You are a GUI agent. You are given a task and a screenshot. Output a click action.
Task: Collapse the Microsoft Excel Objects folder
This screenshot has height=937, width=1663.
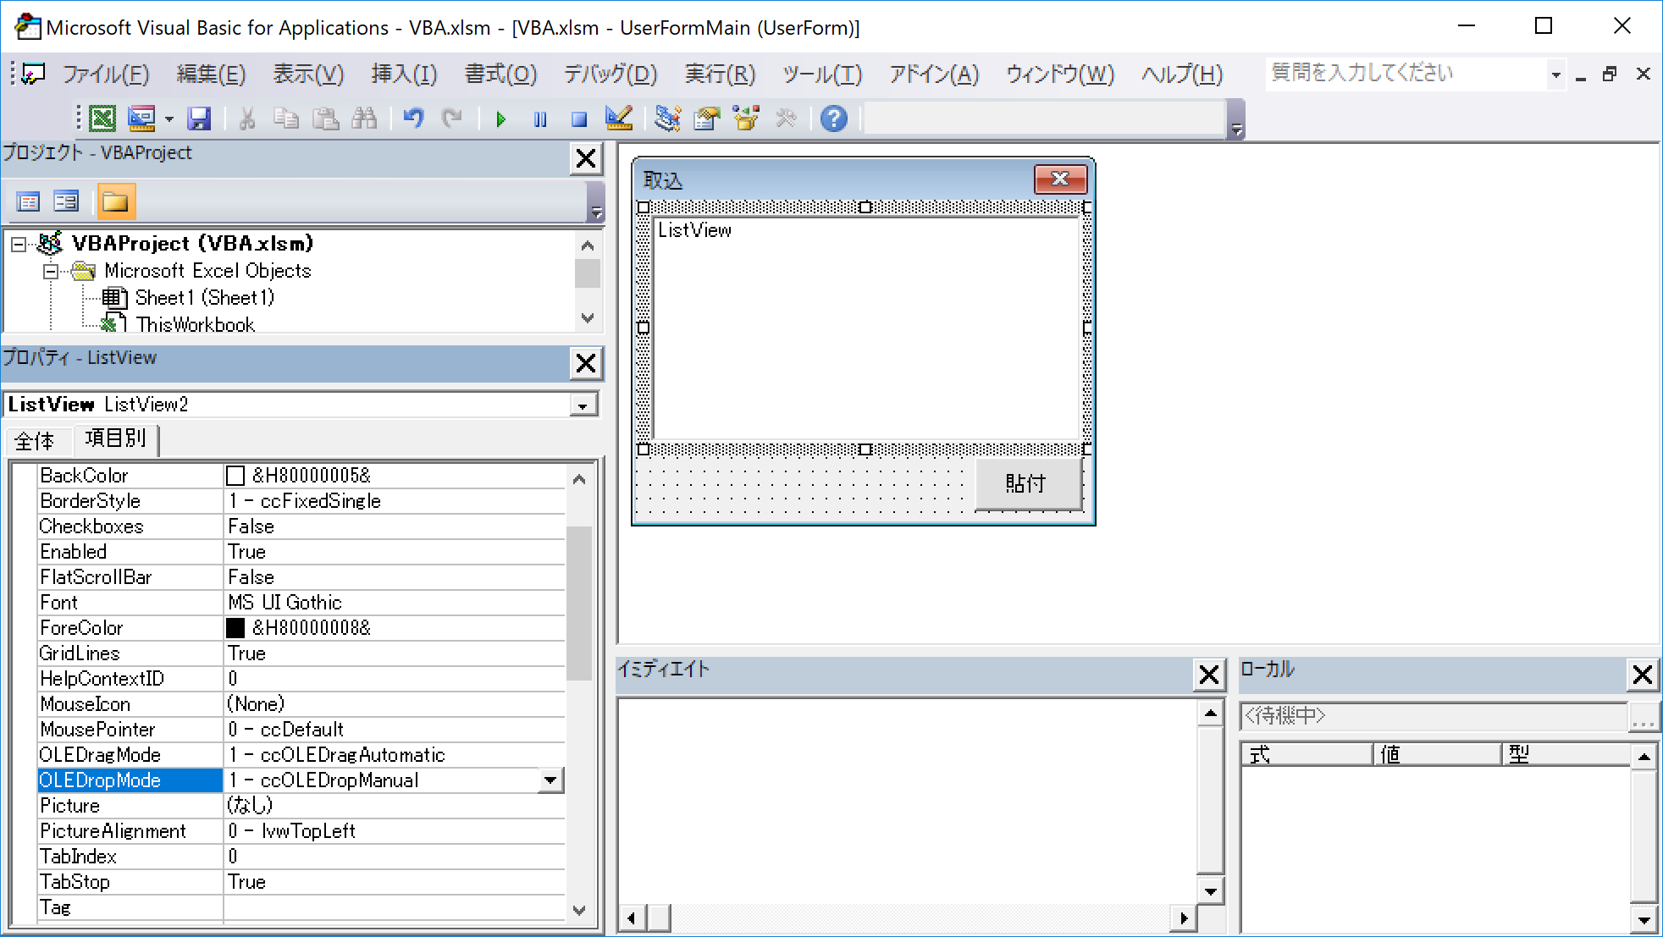[51, 272]
